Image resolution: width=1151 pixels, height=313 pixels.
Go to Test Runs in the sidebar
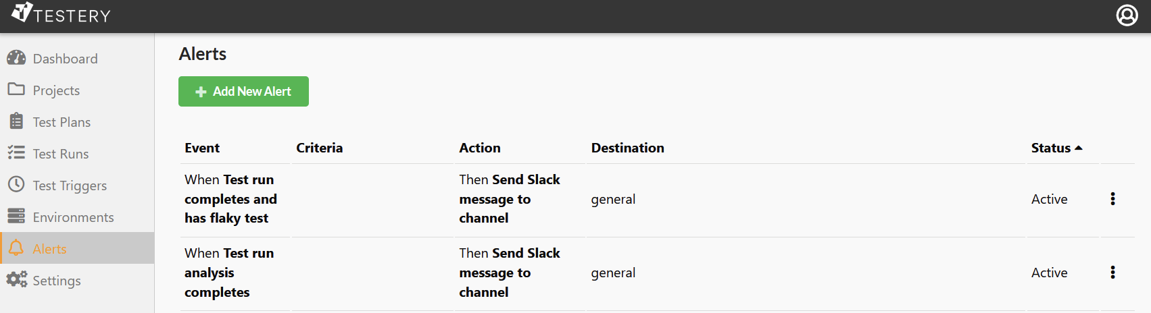(x=61, y=154)
